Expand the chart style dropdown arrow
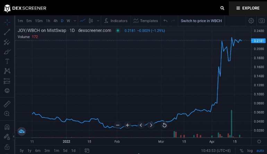 point(98,21)
